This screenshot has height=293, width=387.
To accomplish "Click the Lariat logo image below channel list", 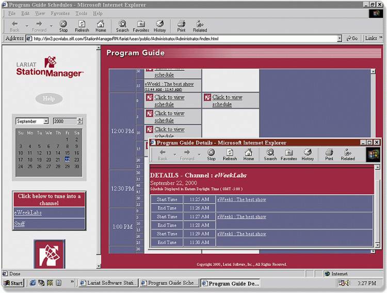I will point(50,254).
